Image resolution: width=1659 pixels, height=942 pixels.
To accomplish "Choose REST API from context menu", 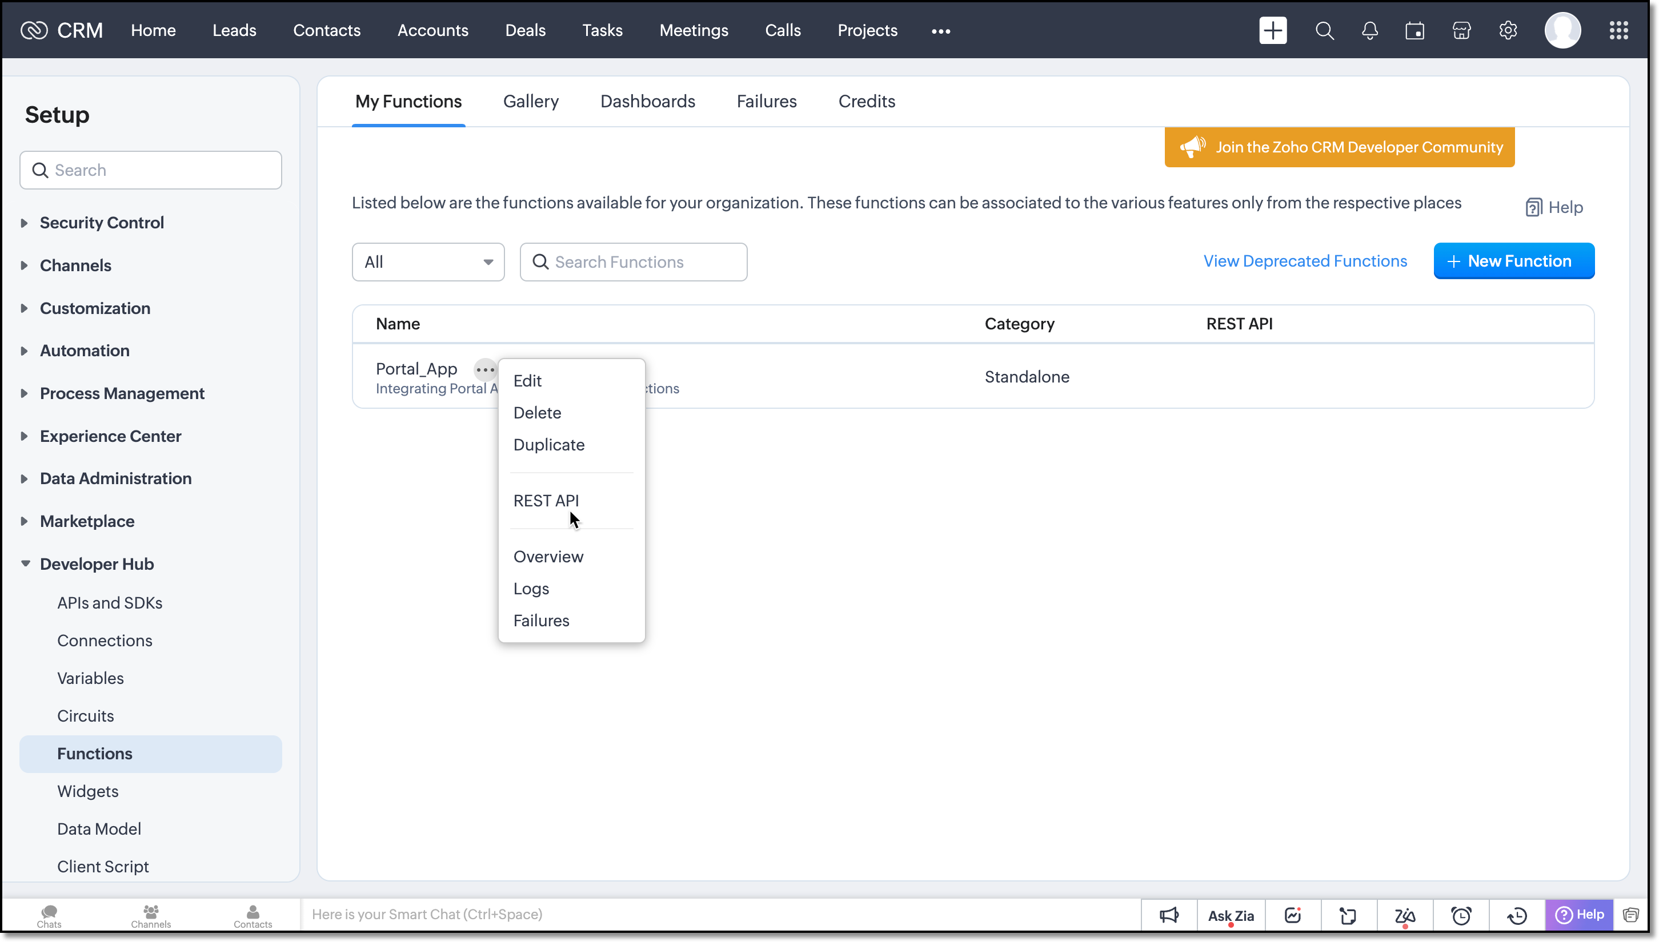I will point(546,501).
